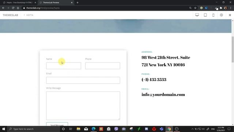Image resolution: width=234 pixels, height=132 pixels.
Task: Open File Explorer from the taskbar
Action: pyautogui.click(x=78, y=129)
